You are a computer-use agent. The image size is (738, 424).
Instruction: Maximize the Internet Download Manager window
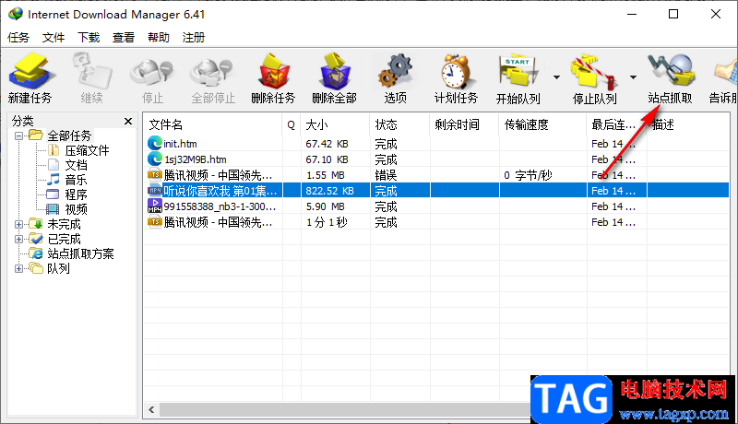pos(673,14)
